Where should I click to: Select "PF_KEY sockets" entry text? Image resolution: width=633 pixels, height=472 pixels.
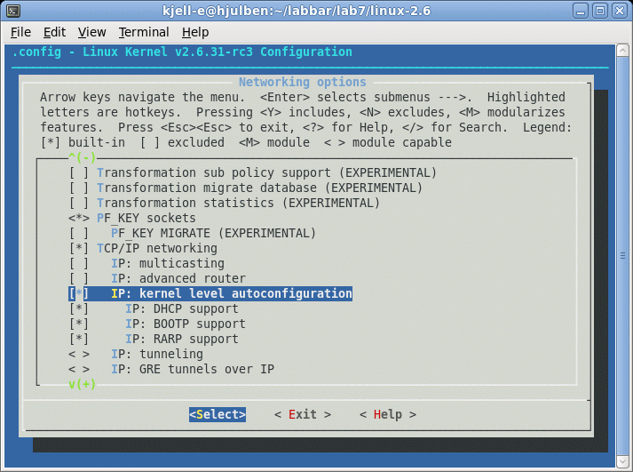pos(146,218)
